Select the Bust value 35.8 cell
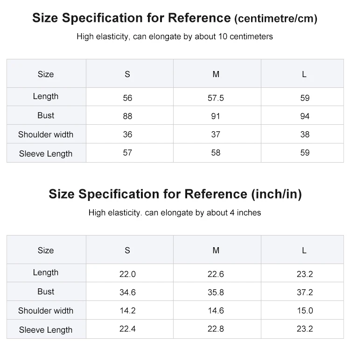This screenshot has height=350, width=350. [x=217, y=292]
